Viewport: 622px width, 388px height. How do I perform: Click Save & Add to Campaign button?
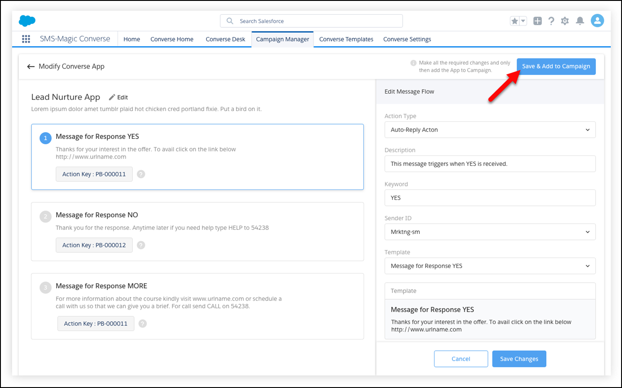point(556,66)
